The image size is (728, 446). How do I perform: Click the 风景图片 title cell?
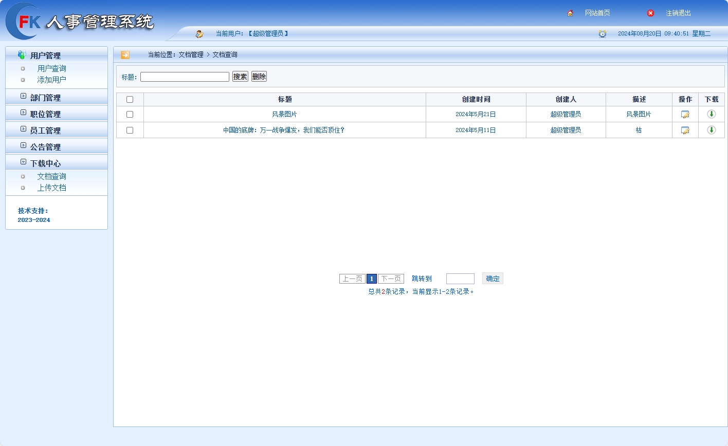tap(284, 114)
